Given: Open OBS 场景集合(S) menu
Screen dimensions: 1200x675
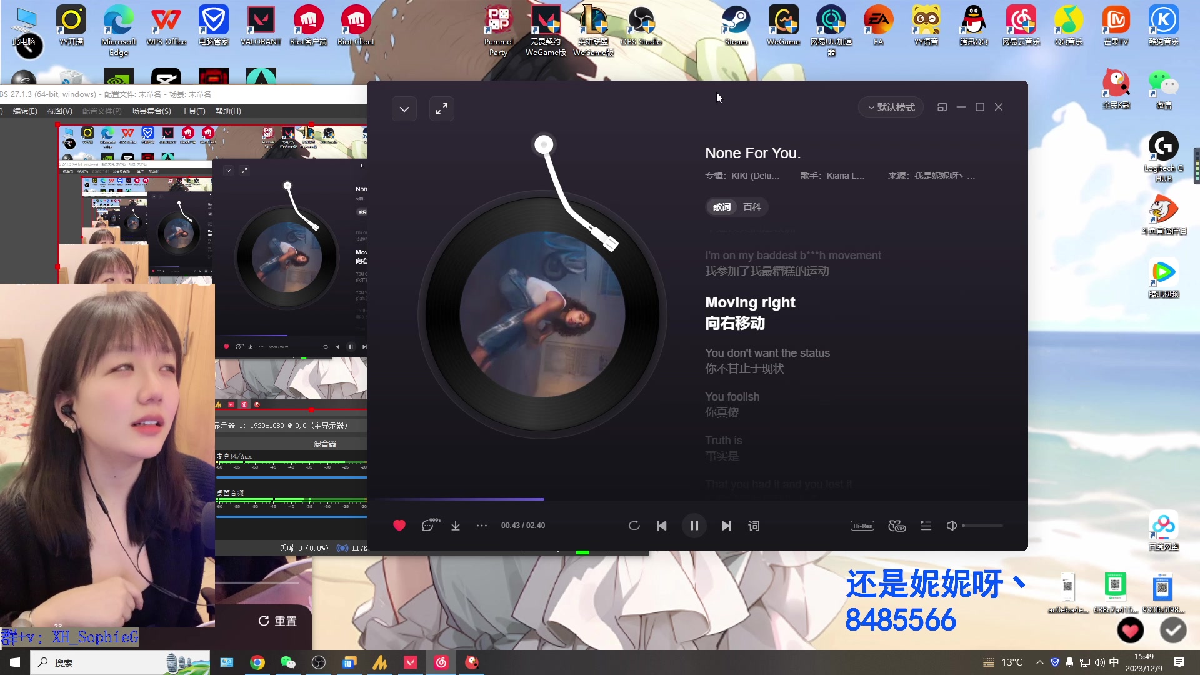Looking at the screenshot, I should 151,111.
